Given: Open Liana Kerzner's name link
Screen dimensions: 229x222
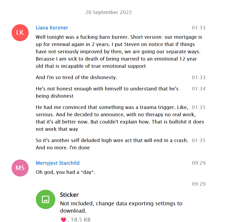Looking at the screenshot, I should coord(52,28).
